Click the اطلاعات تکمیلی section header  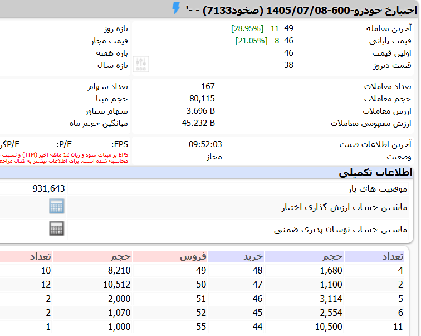pos(375,172)
